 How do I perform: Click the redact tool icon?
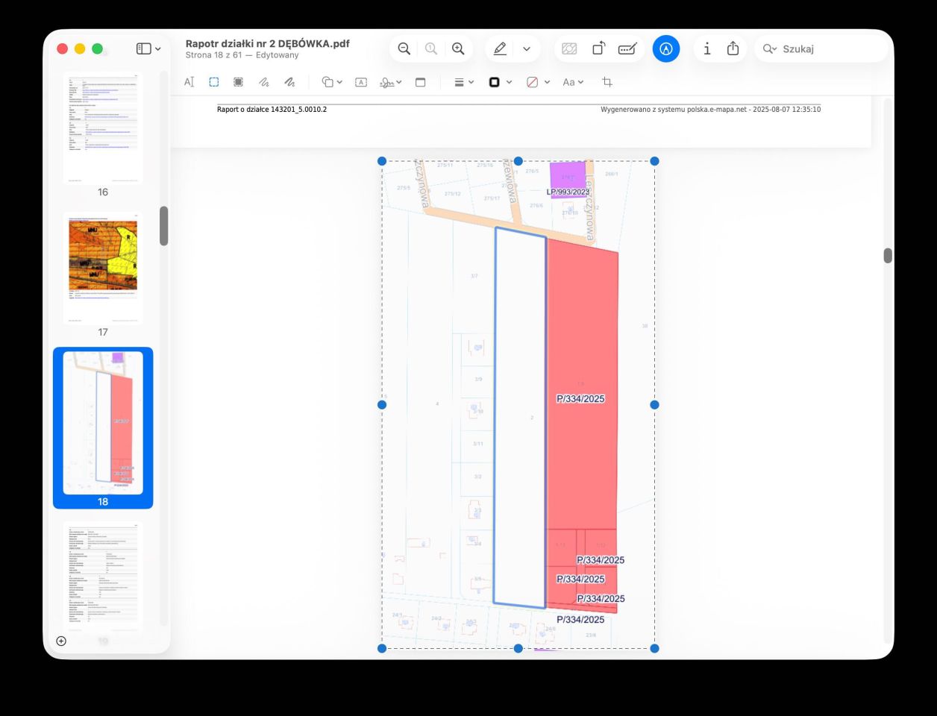pos(569,48)
